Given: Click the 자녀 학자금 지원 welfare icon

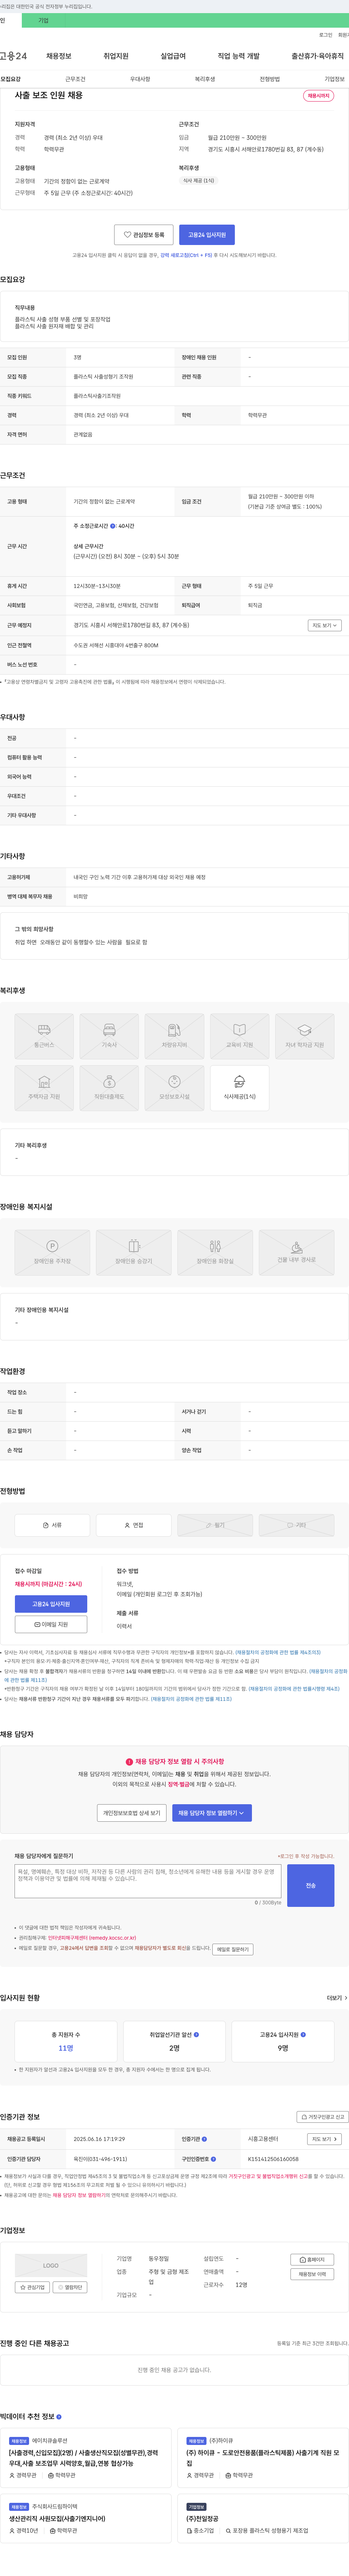Looking at the screenshot, I should coord(305,1036).
